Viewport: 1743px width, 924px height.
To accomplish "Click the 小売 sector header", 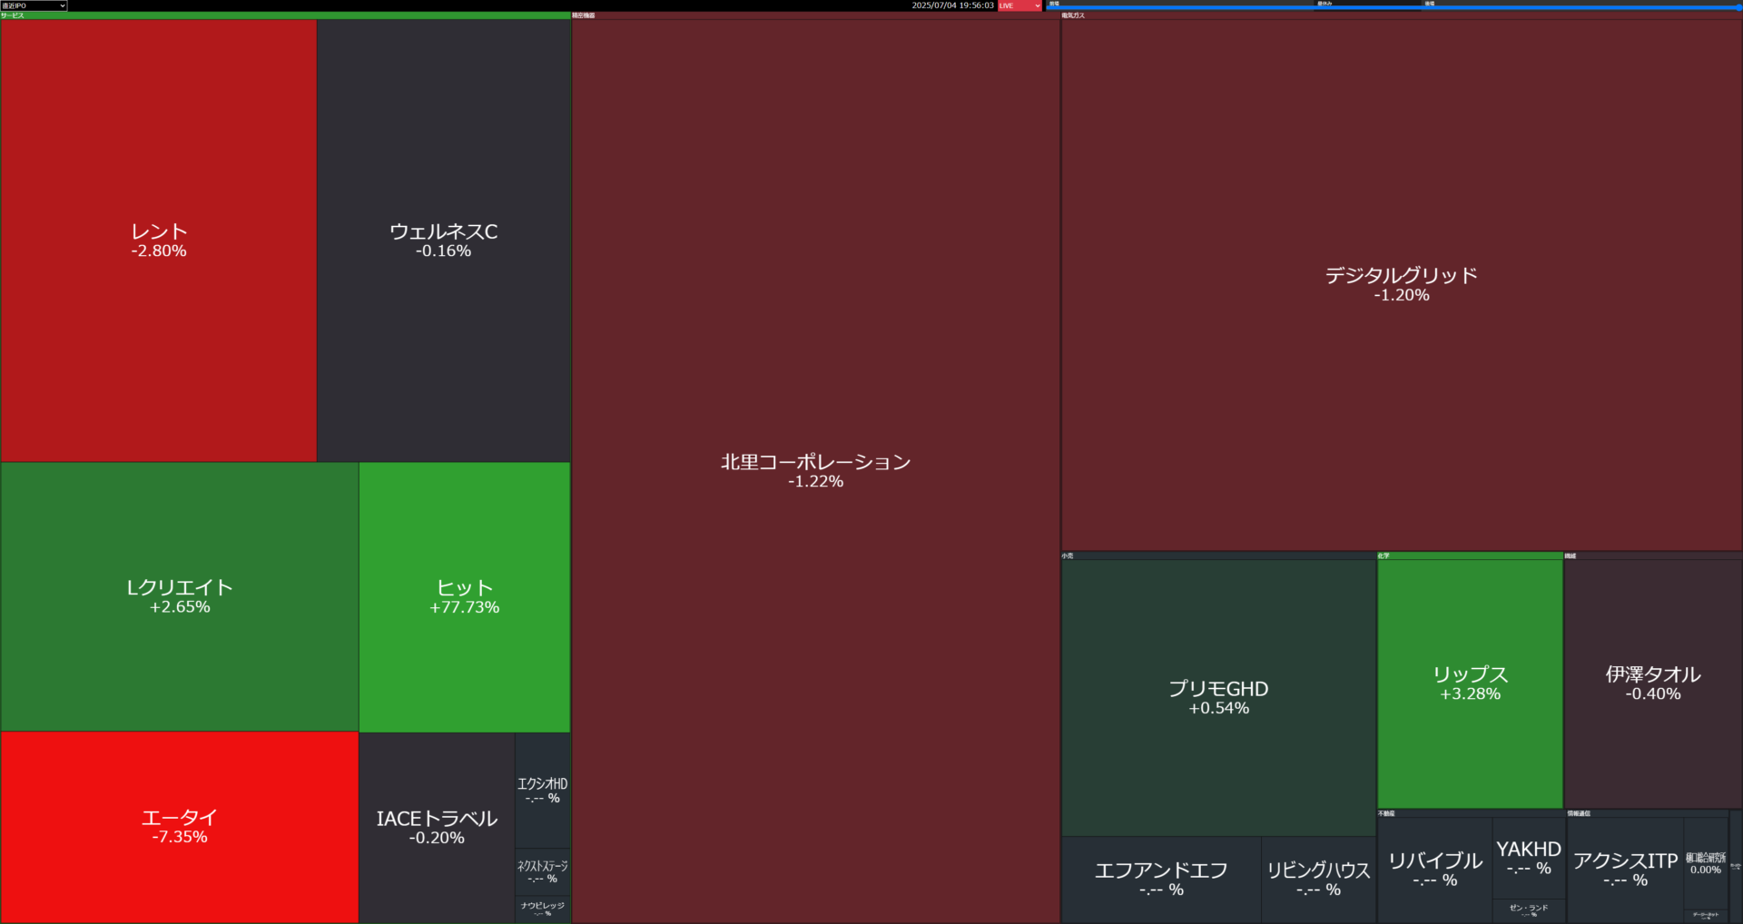I will click(1218, 555).
